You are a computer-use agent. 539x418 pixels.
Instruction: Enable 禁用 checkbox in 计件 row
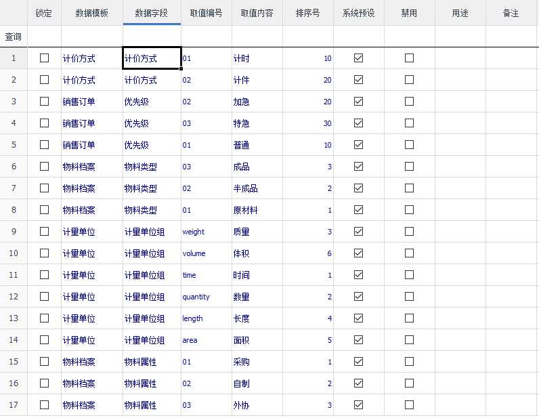point(409,79)
